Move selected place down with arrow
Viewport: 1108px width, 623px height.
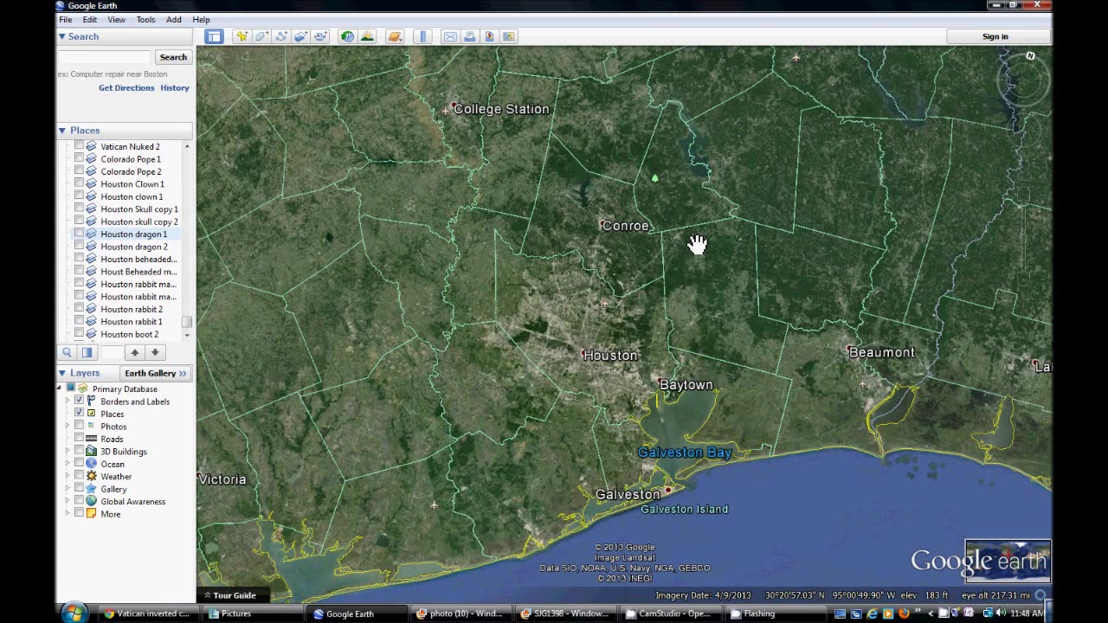155,352
